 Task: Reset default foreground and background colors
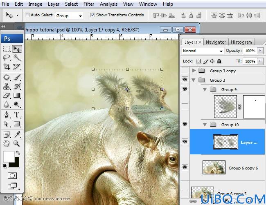tap(5, 166)
